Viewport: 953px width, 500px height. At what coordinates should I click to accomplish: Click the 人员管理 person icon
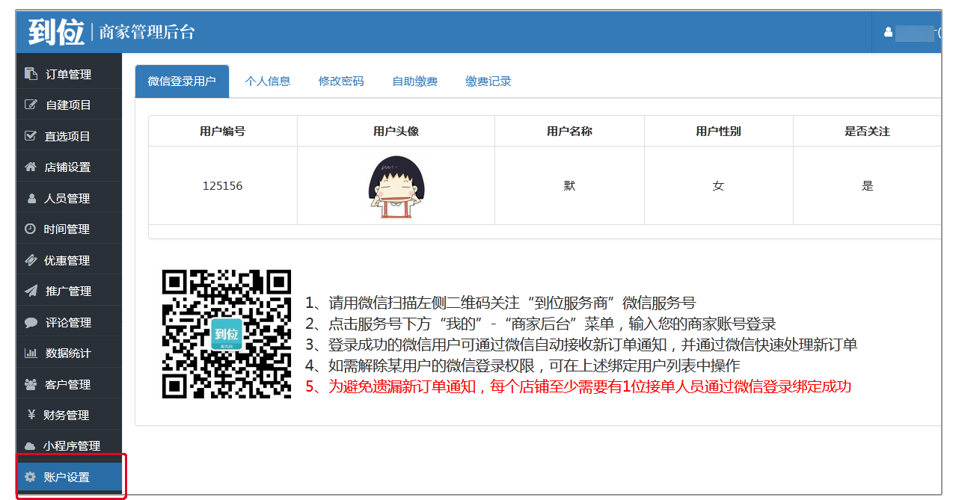point(31,199)
